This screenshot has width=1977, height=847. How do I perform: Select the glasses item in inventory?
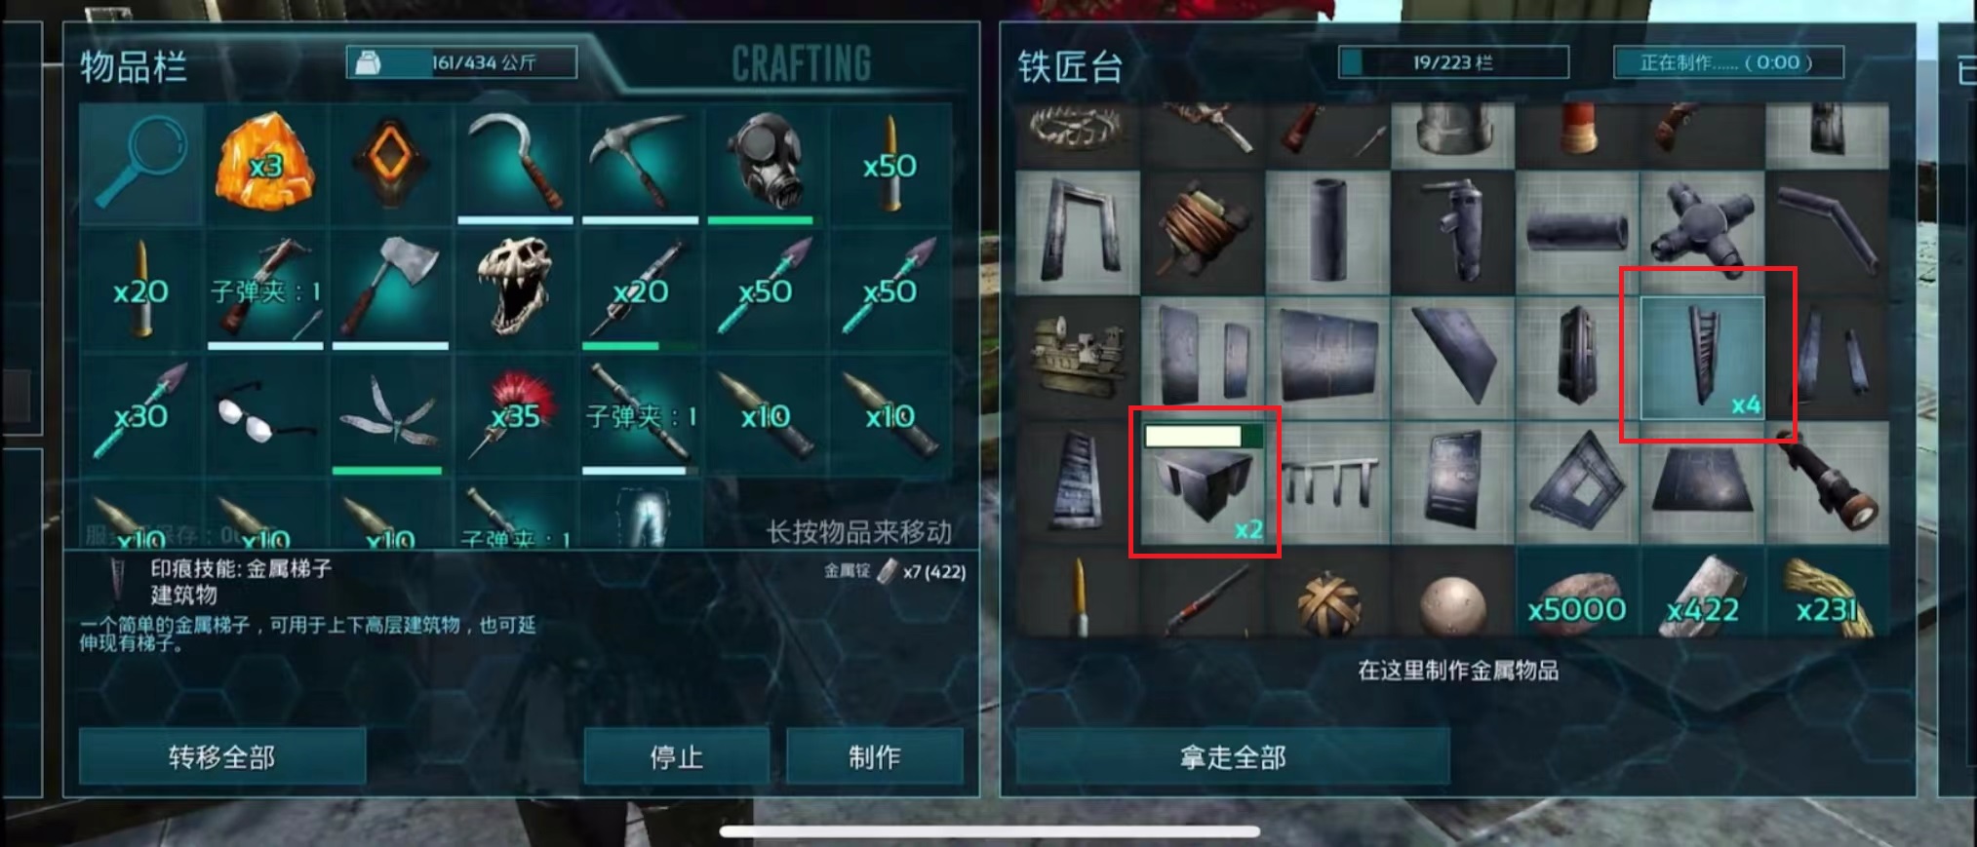pos(265,415)
